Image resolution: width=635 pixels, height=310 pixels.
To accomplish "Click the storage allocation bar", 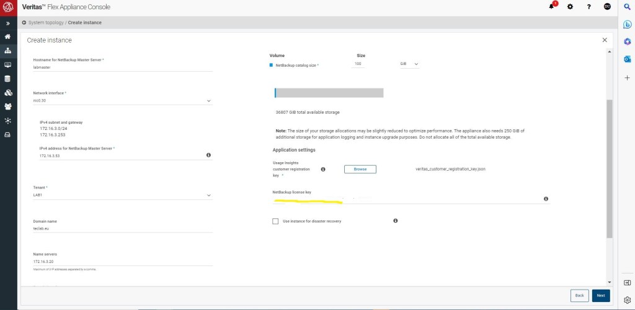I will coord(329,93).
